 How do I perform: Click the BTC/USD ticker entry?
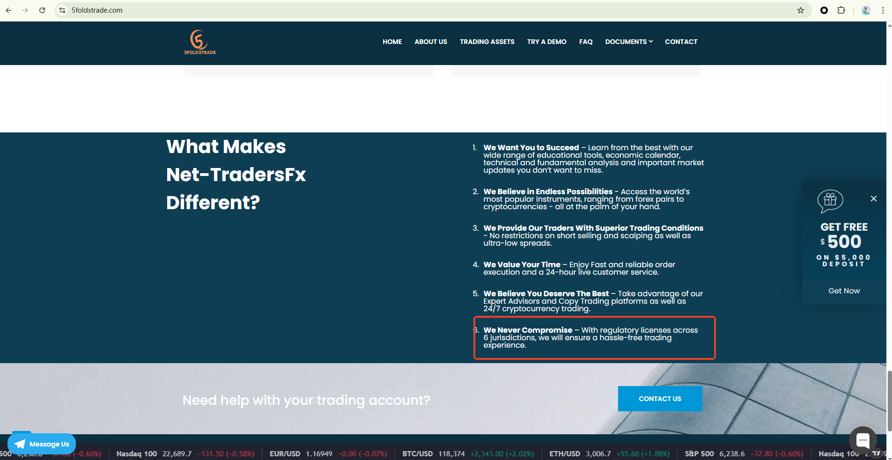point(468,453)
